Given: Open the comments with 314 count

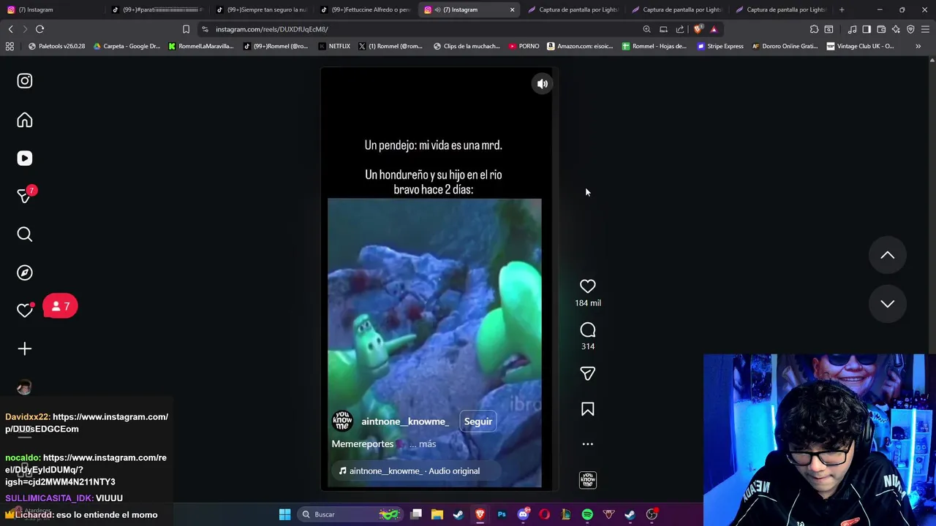Looking at the screenshot, I should pyautogui.click(x=587, y=330).
